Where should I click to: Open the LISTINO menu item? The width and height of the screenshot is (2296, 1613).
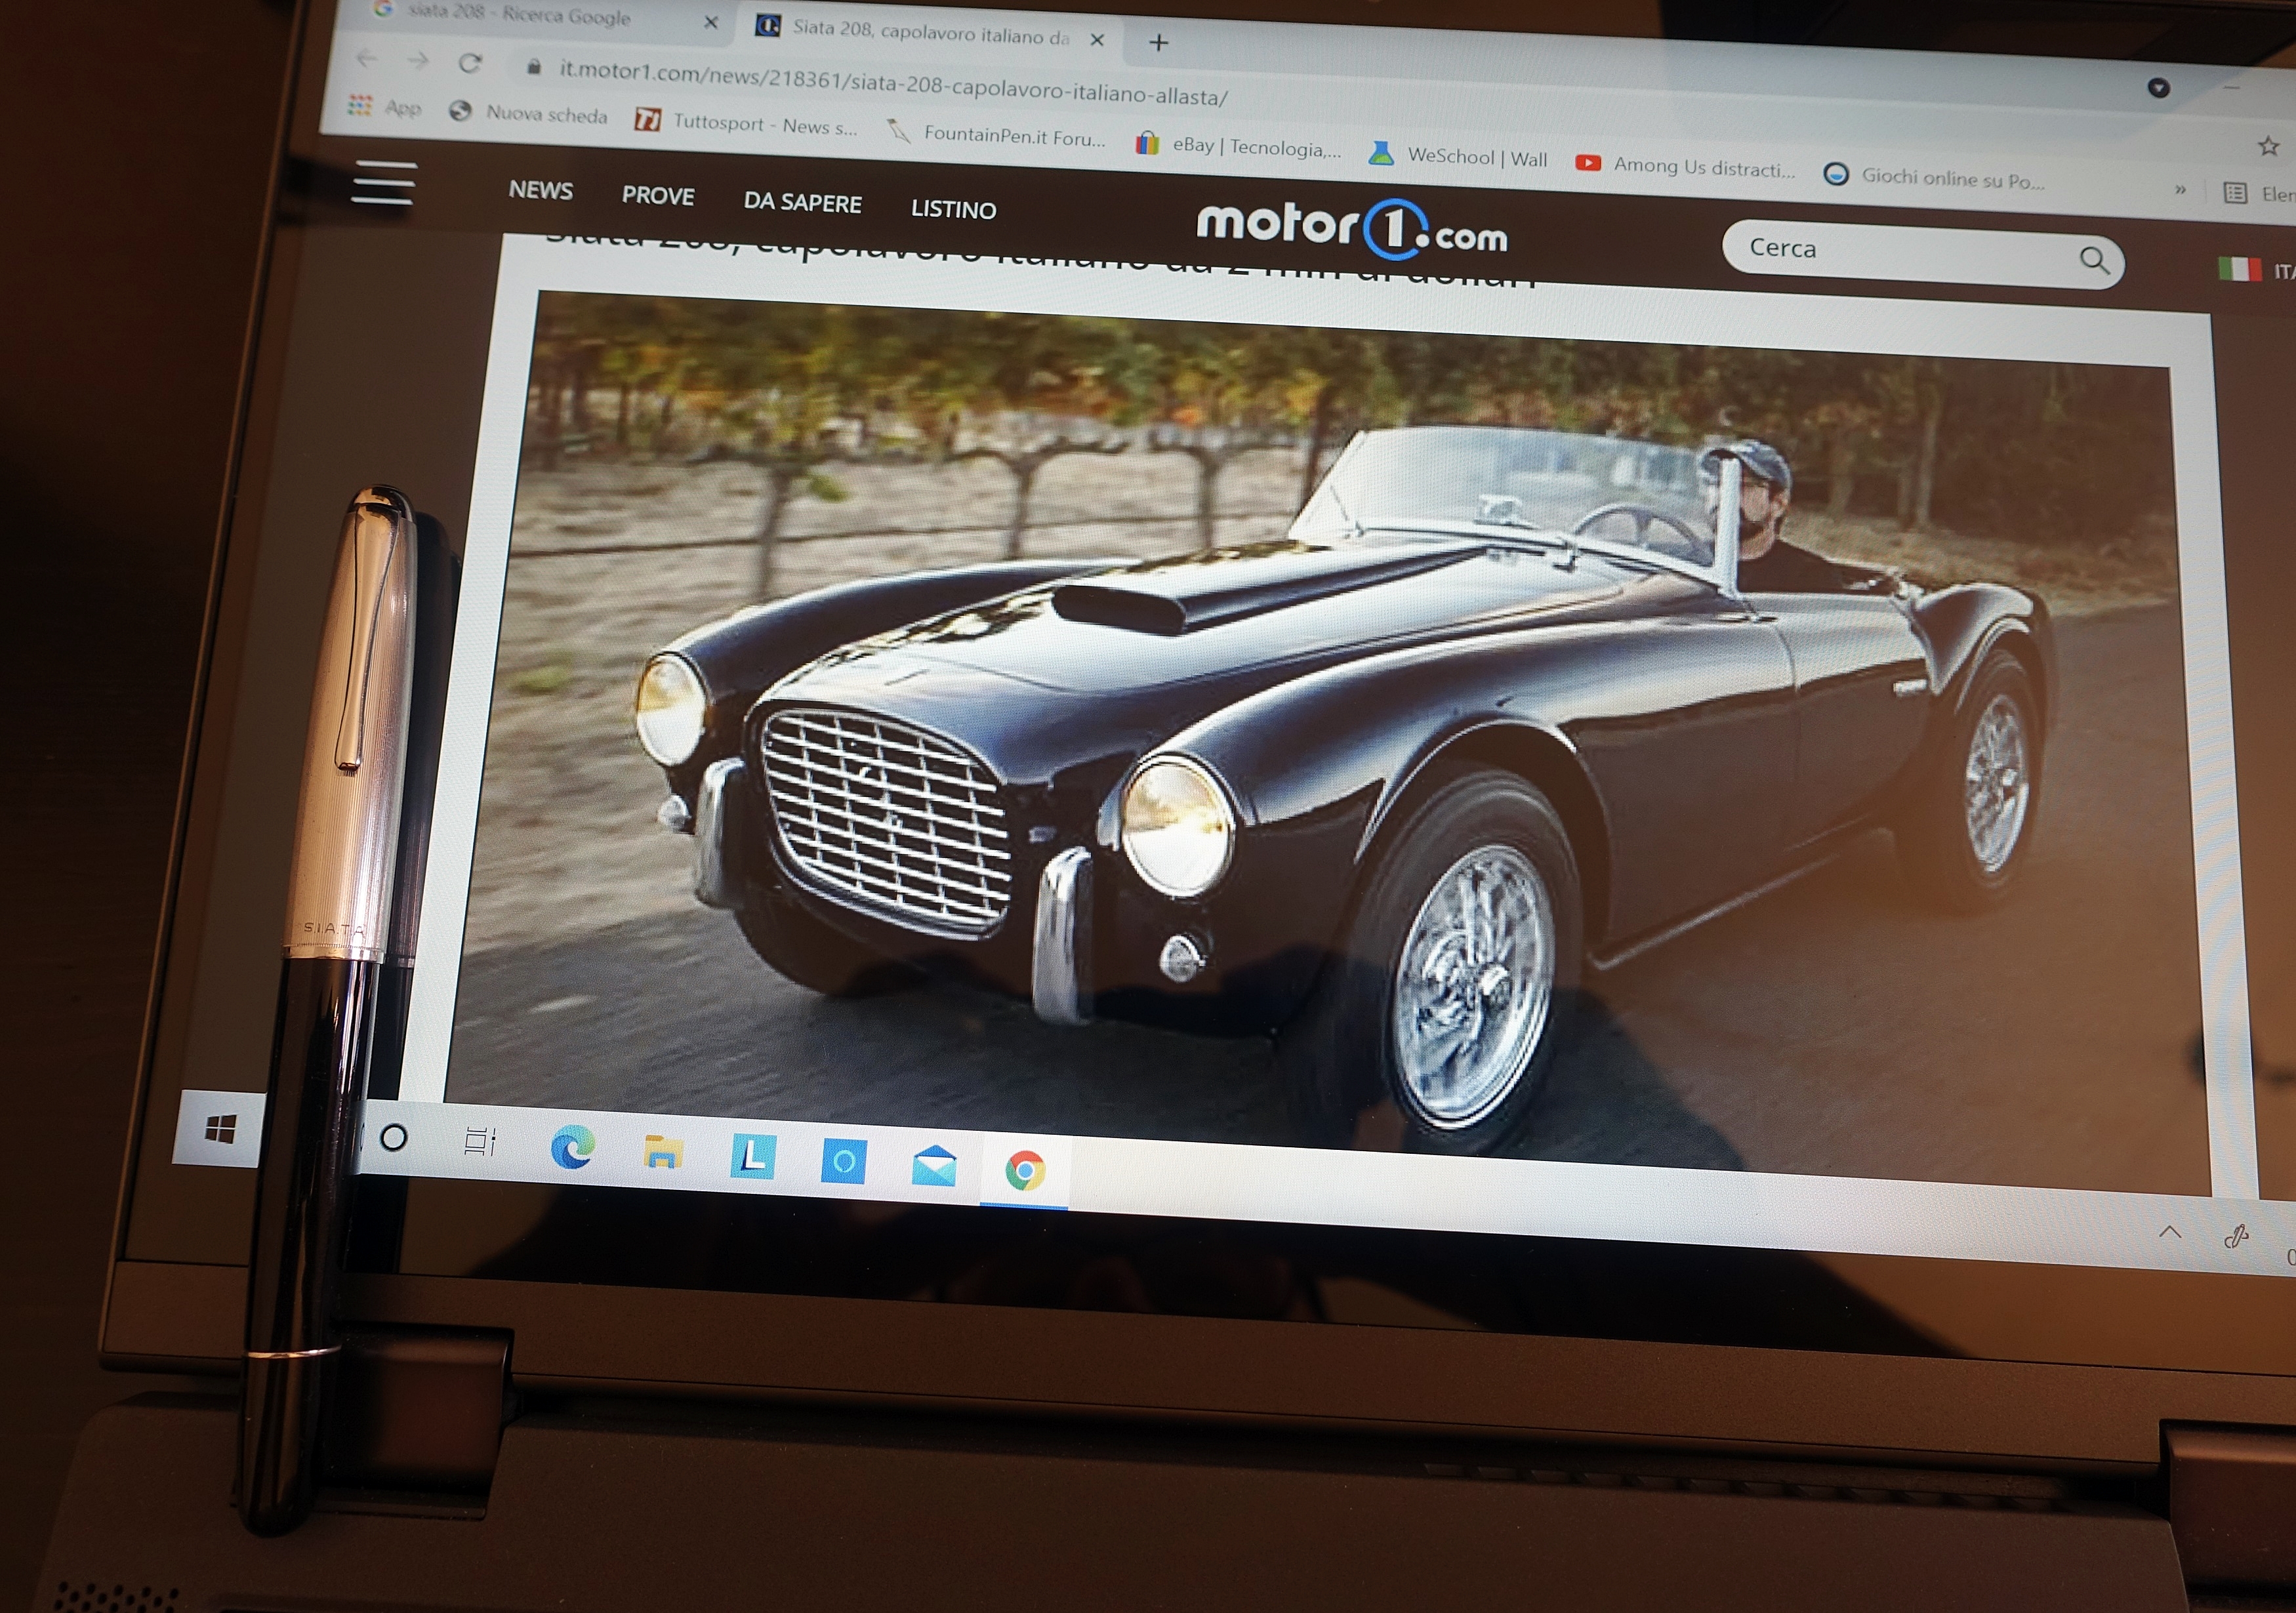pos(953,209)
